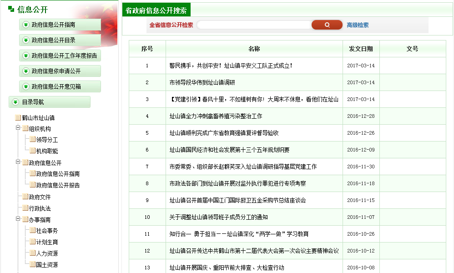The height and width of the screenshot is (273, 454).
Task: Click the 全省信息公开检索 search input field
Action: tap(253, 25)
